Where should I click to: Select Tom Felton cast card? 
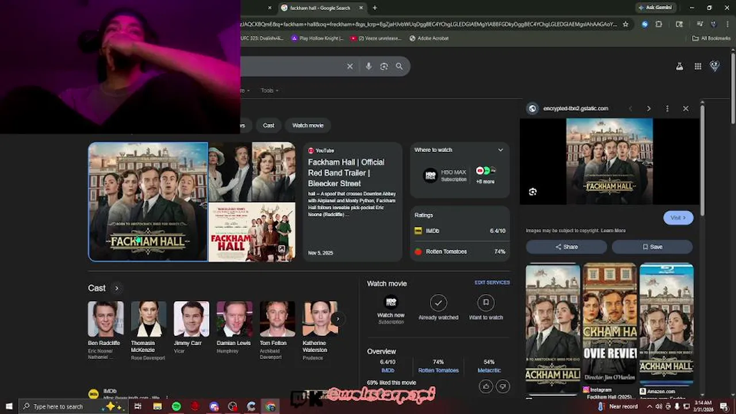coord(277,331)
